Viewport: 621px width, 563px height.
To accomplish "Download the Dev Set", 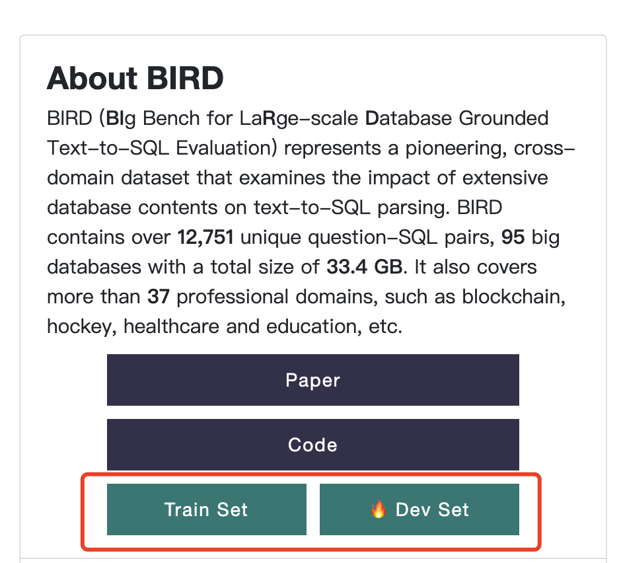I will 419,509.
